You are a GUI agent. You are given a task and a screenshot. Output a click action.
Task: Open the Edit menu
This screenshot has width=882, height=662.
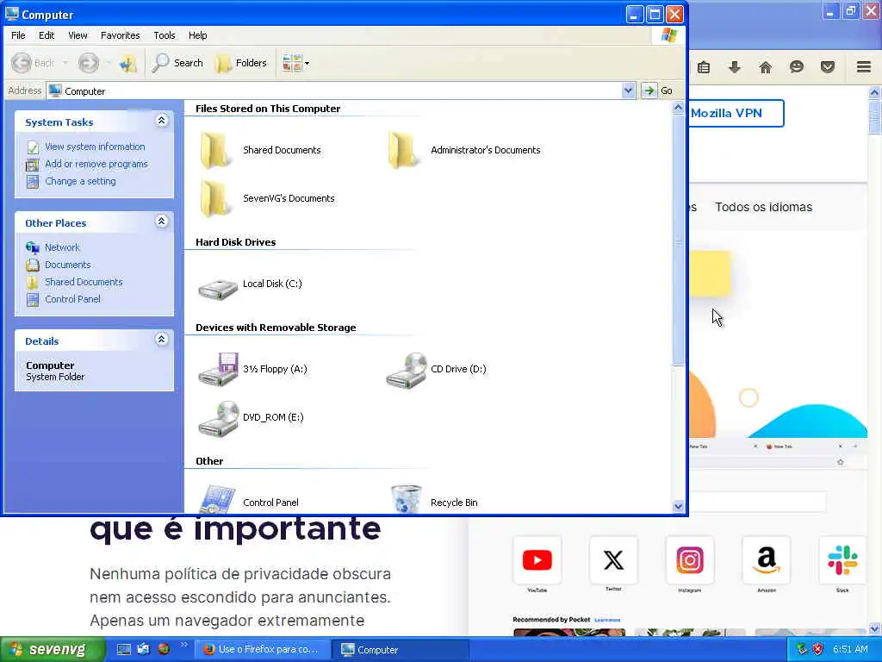tap(47, 34)
